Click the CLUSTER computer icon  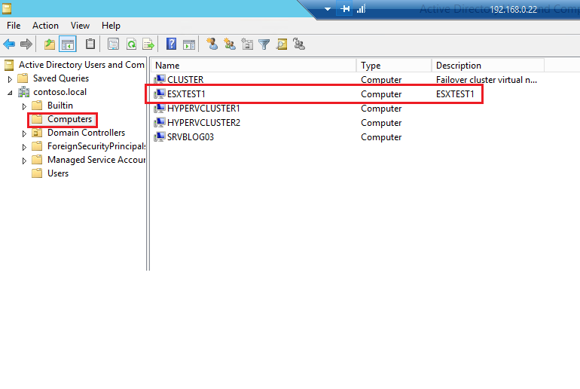coord(160,79)
